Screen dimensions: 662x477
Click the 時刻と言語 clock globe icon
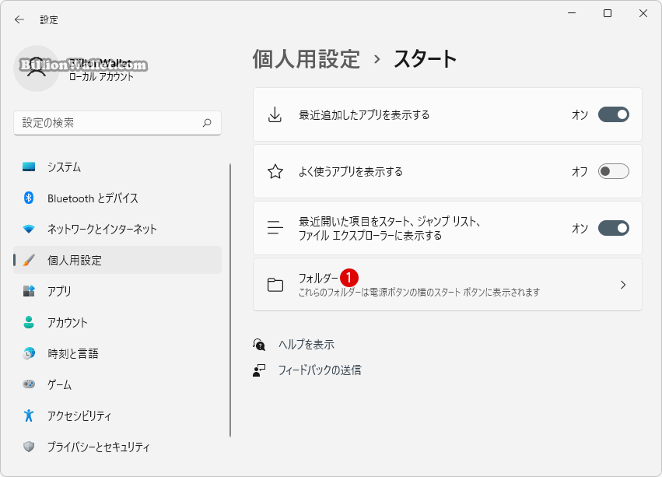[x=29, y=353]
